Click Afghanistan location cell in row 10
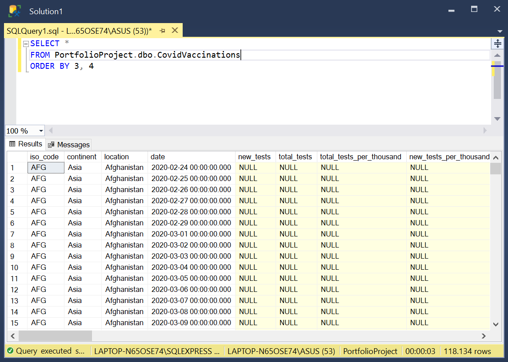 [124, 267]
